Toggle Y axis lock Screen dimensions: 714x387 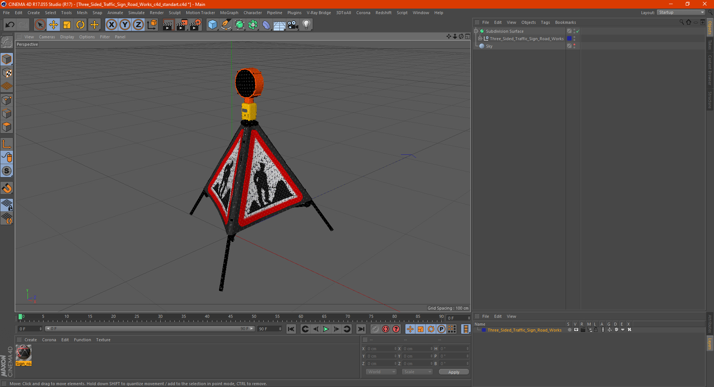(125, 25)
